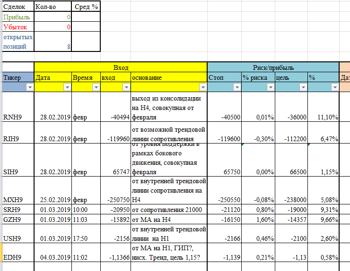Open the цель column filter arrow
This screenshot has height=271, width=350.
pyautogui.click(x=303, y=87)
